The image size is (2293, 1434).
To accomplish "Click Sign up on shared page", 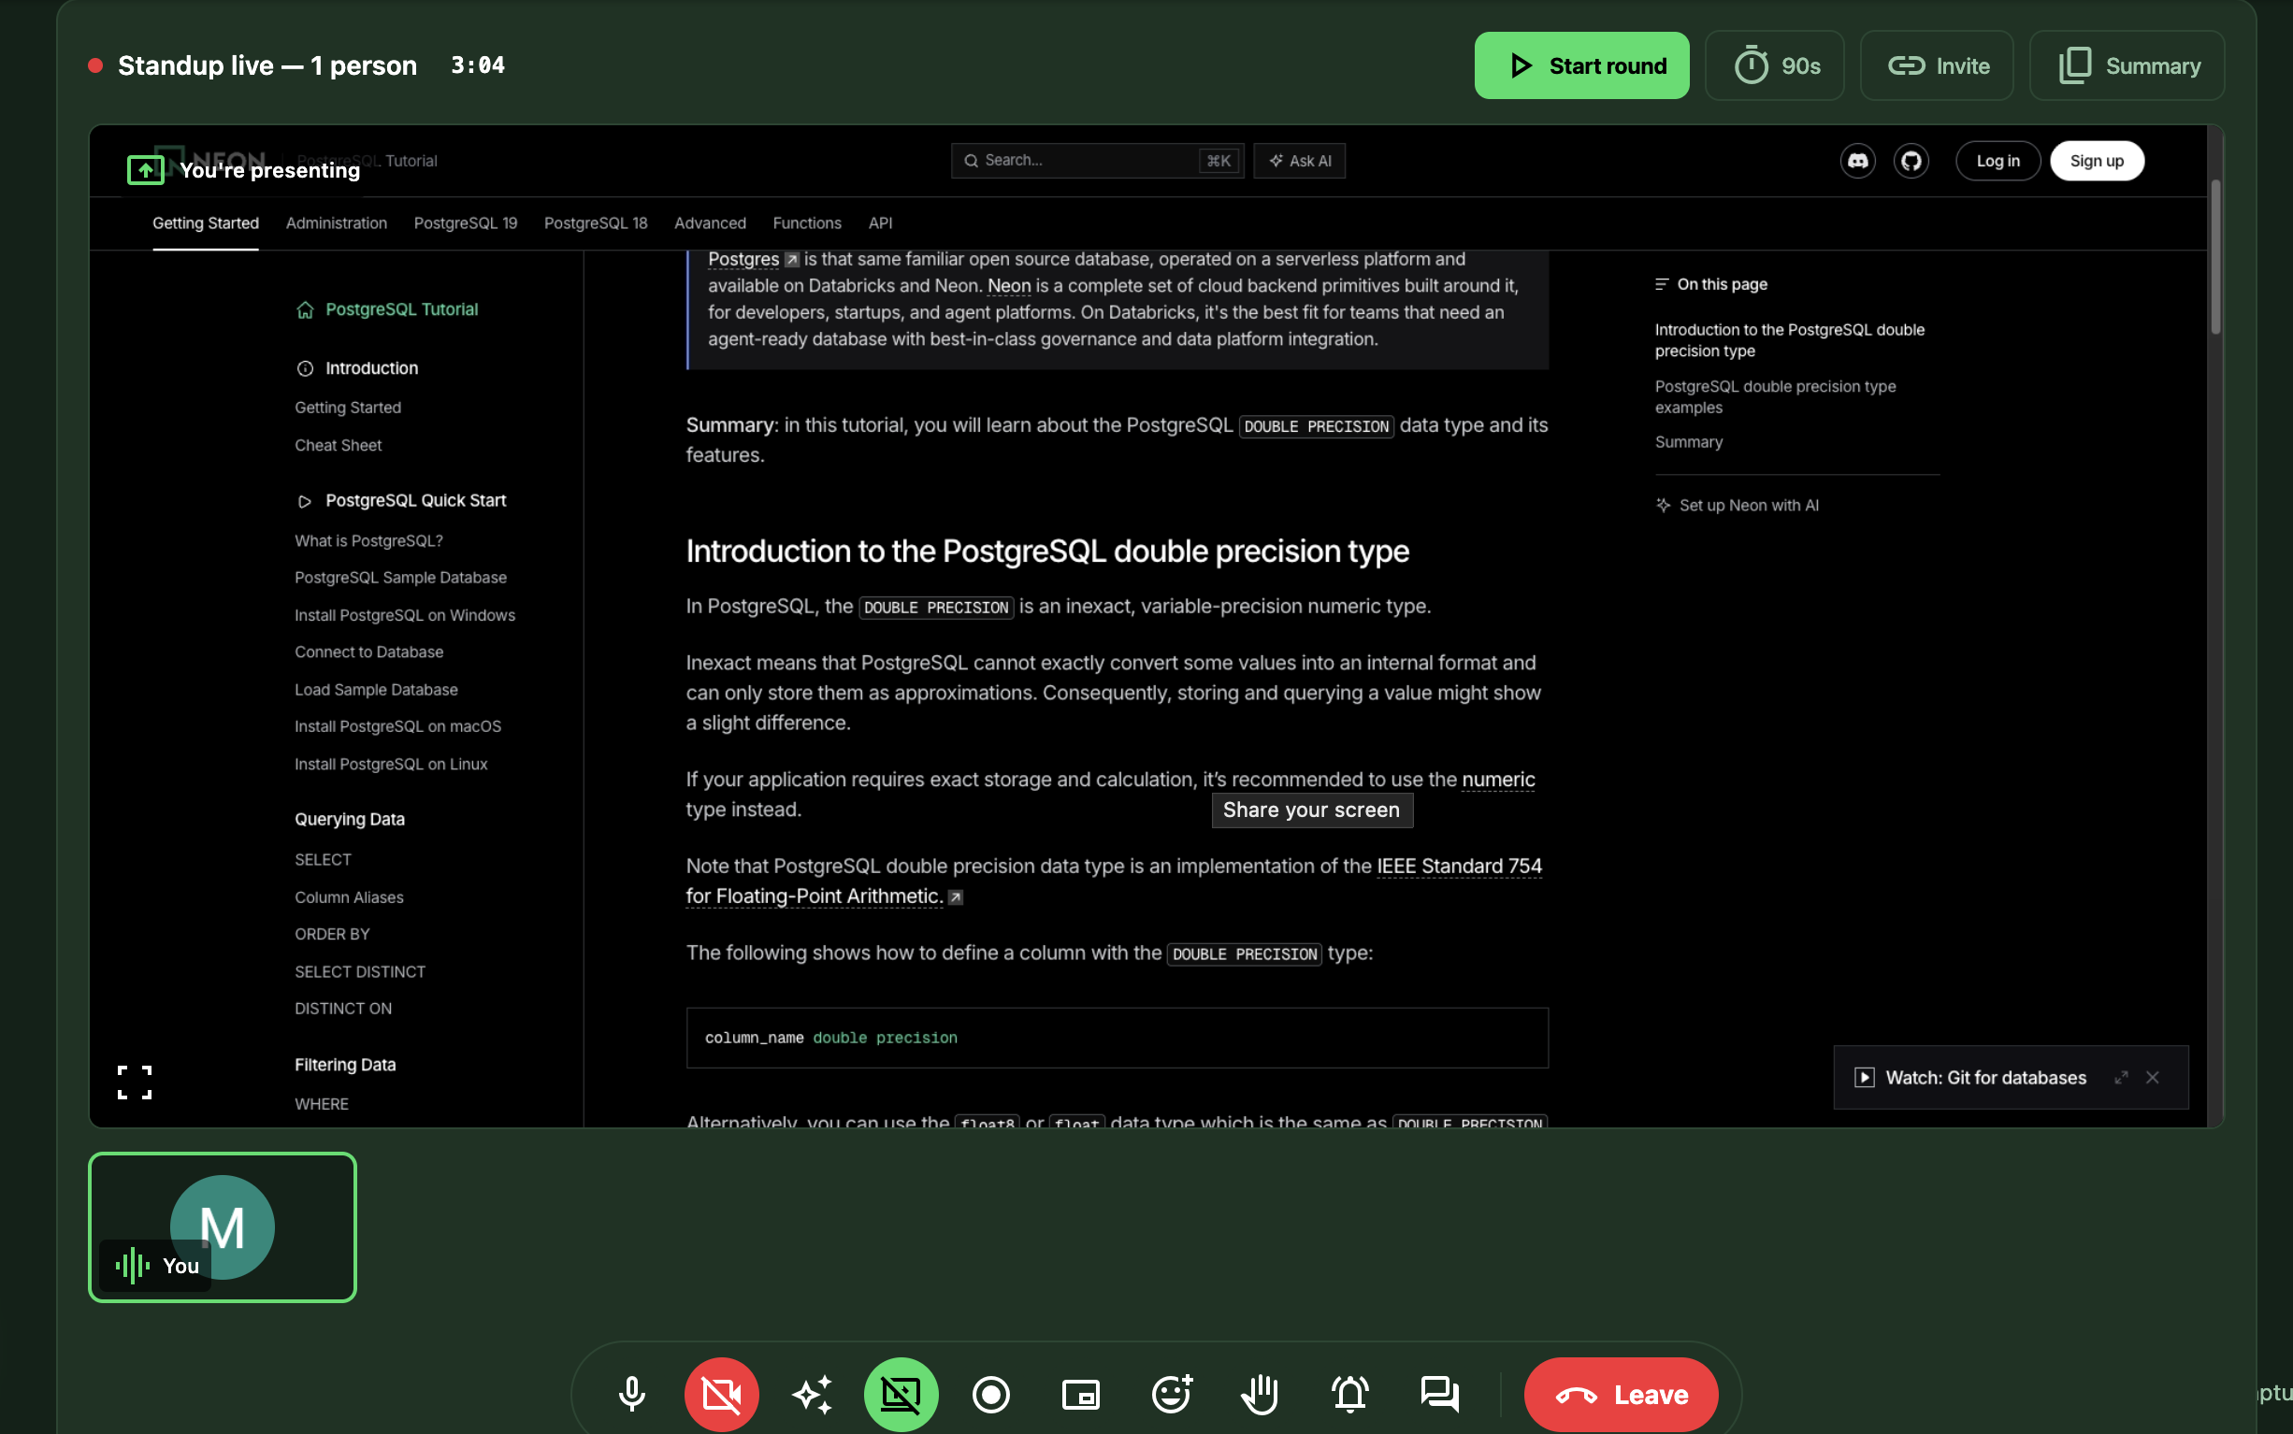I will pyautogui.click(x=2096, y=160).
